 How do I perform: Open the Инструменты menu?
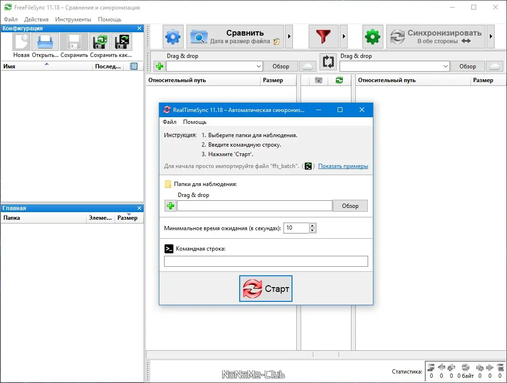coord(73,19)
